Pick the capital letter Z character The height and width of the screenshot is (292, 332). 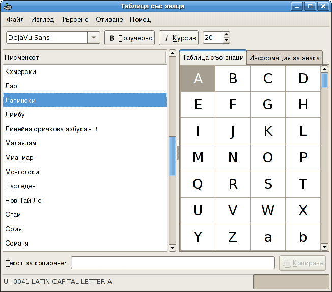point(233,237)
